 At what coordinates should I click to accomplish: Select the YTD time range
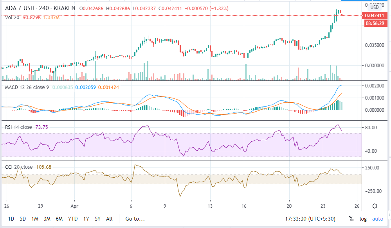(73, 219)
